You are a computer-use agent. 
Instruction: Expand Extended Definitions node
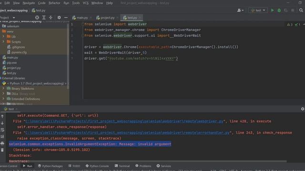pos(3,99)
